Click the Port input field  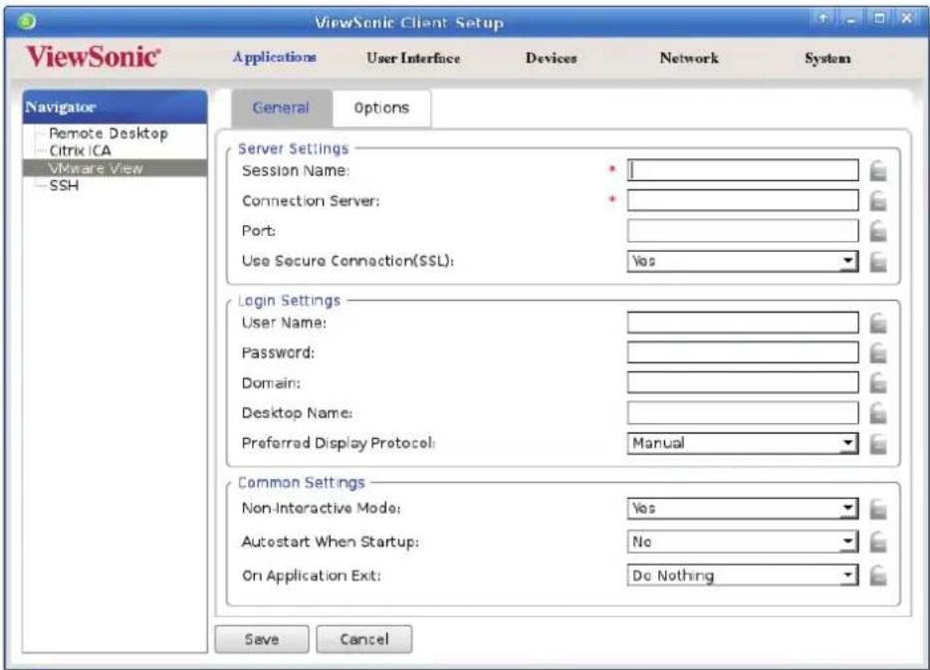point(743,231)
